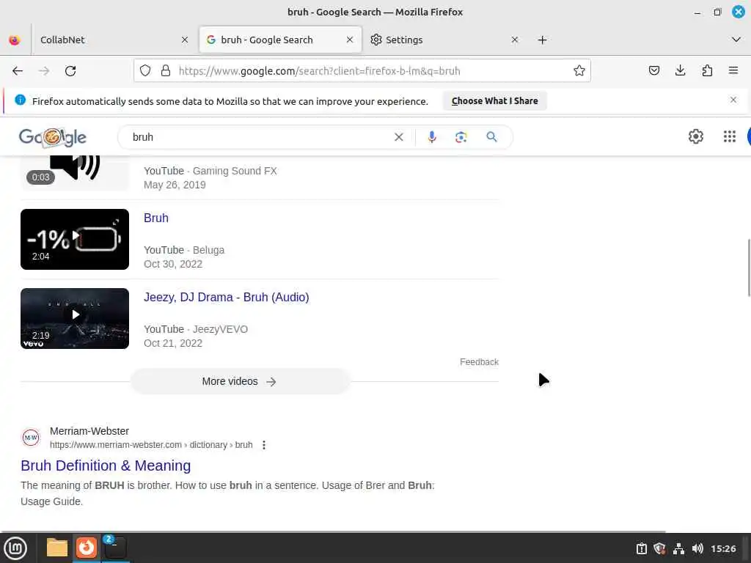Bookmark this page with the star icon

click(579, 71)
